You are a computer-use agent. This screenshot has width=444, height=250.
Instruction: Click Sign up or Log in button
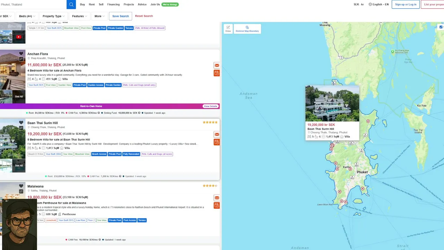[405, 5]
